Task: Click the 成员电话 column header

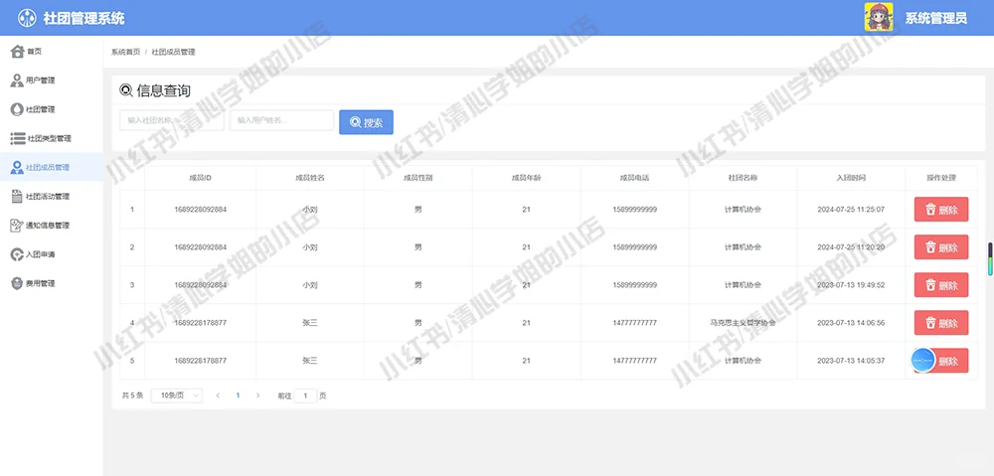Action: click(x=634, y=178)
